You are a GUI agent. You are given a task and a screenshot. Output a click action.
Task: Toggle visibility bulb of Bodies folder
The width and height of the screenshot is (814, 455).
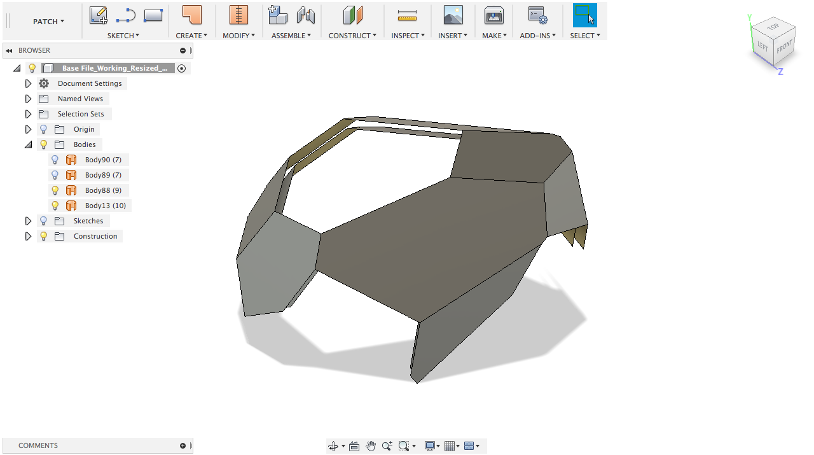point(43,144)
